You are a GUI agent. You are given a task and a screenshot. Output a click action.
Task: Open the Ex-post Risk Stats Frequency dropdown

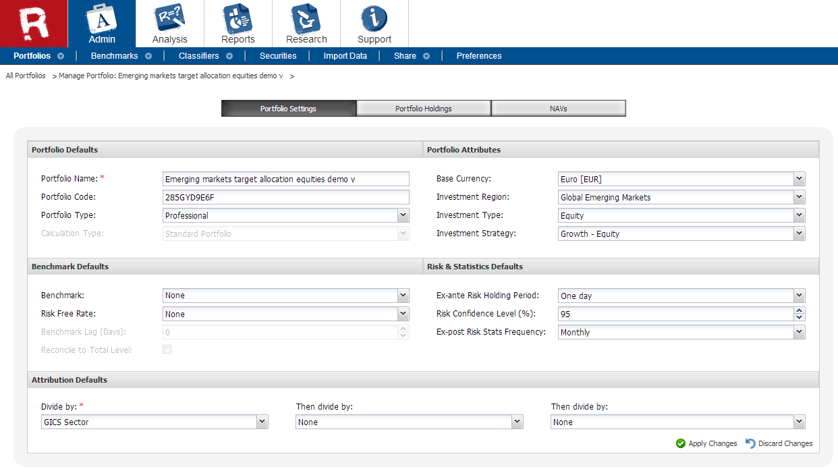point(799,332)
